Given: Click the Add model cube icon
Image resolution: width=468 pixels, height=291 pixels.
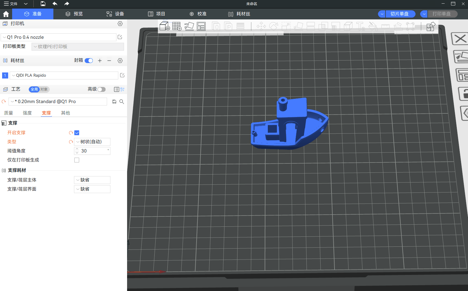Looking at the screenshot, I should [164, 26].
